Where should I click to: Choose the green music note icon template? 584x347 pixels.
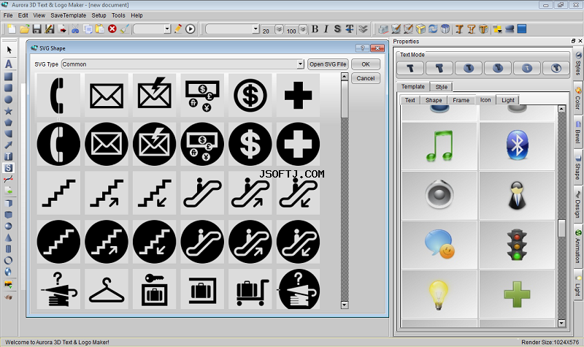439,146
